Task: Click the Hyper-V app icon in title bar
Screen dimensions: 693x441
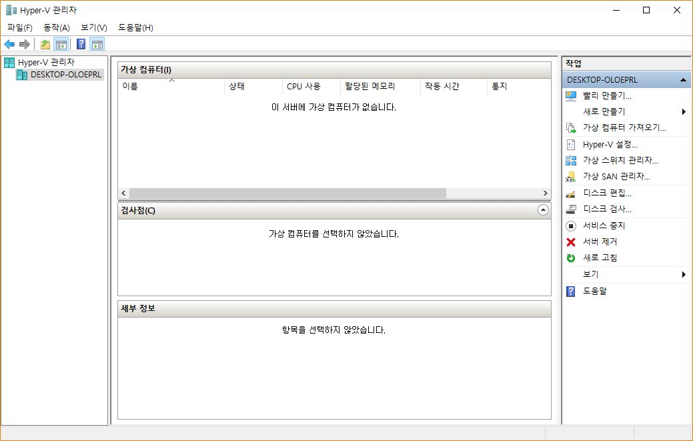Action: point(11,10)
